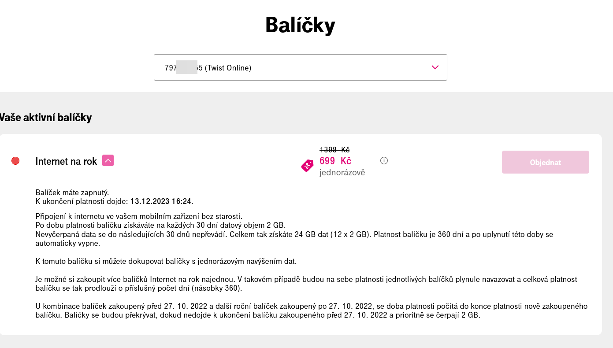
Task: Click the Balíček máte zapnutý status text
Action: click(x=72, y=193)
